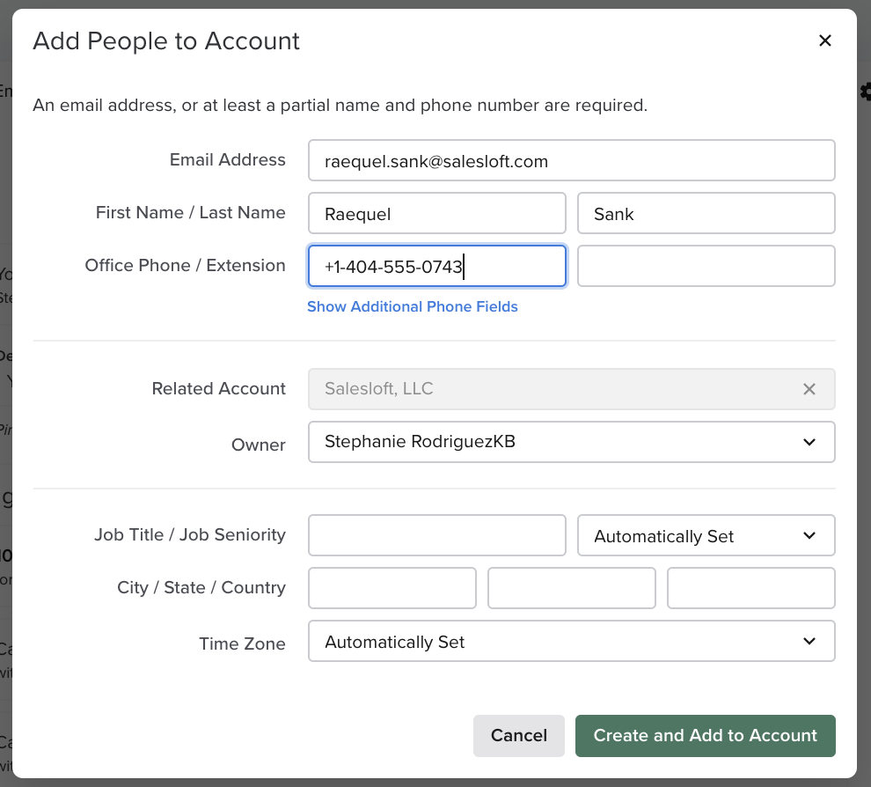871x787 pixels.
Task: Click the Job Seniority dropdown chevron
Action: point(809,535)
